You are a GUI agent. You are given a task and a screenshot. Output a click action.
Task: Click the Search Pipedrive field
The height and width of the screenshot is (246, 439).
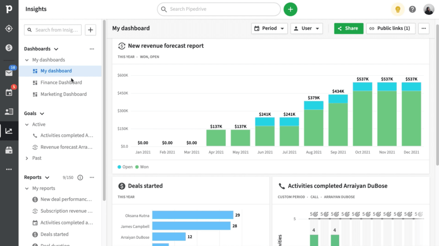(219, 9)
